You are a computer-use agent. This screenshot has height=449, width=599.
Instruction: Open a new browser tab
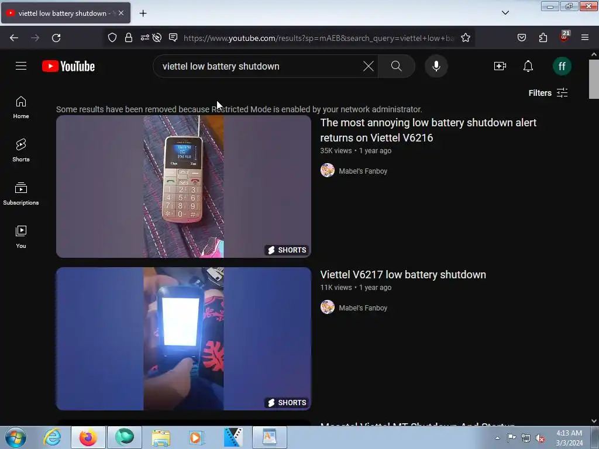pyautogui.click(x=143, y=13)
